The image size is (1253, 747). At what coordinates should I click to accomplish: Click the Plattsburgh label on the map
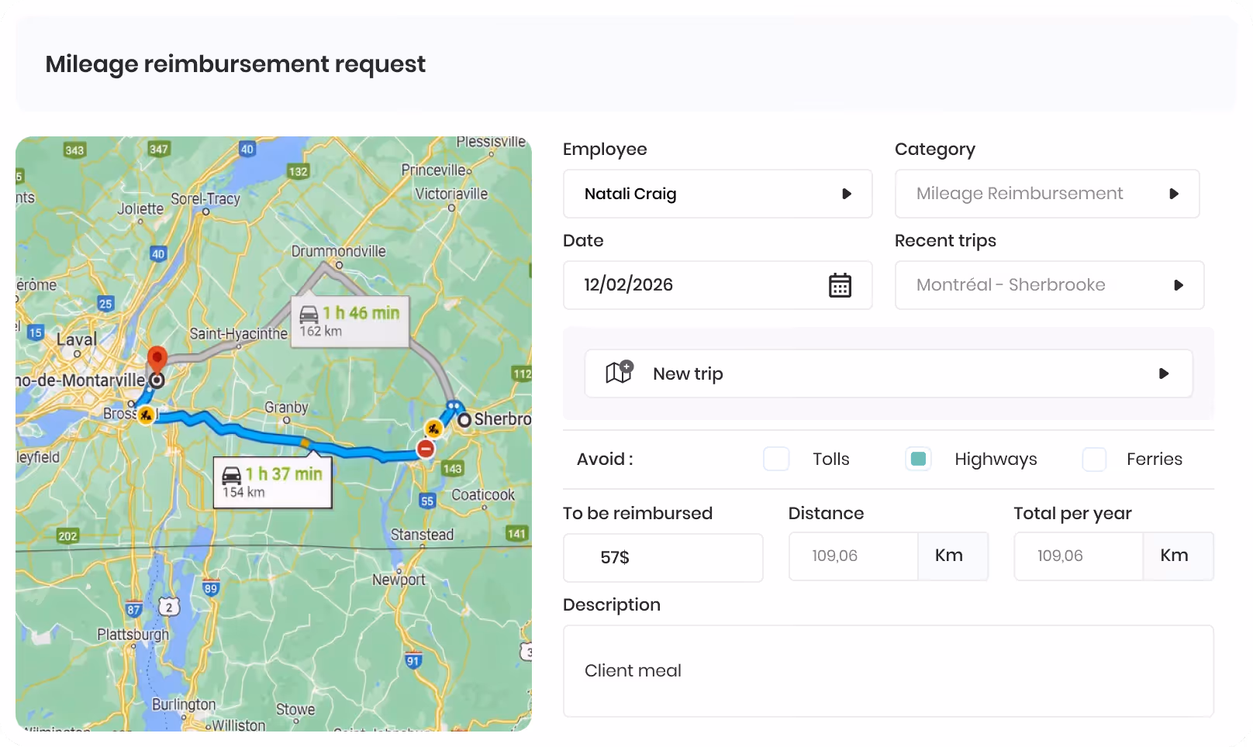coord(133,635)
